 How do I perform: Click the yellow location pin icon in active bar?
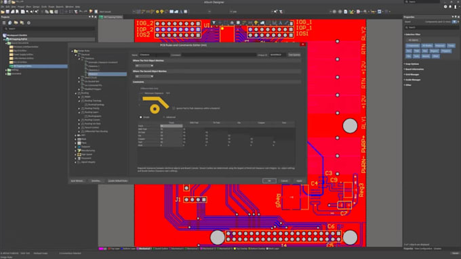256,23
